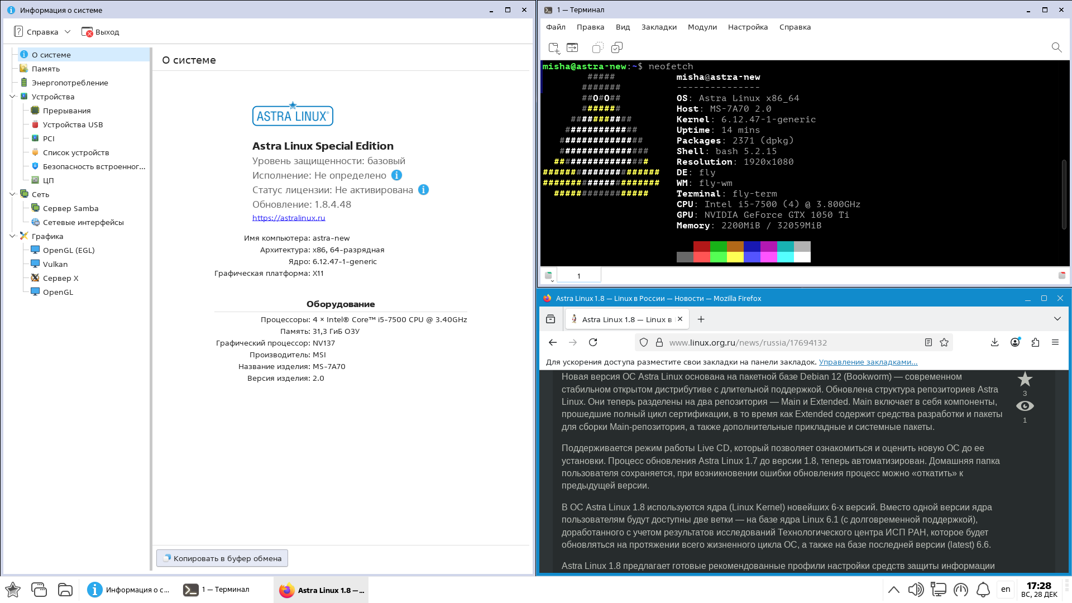Click info icon next to license status
Image resolution: width=1072 pixels, height=603 pixels.
point(423,190)
